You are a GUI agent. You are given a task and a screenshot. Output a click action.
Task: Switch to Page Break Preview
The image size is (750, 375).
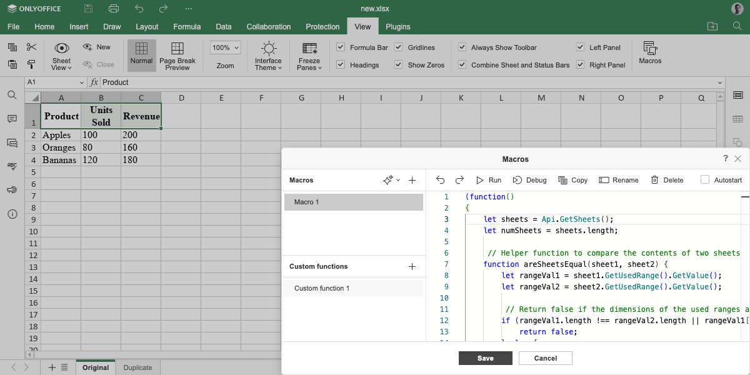(x=177, y=56)
